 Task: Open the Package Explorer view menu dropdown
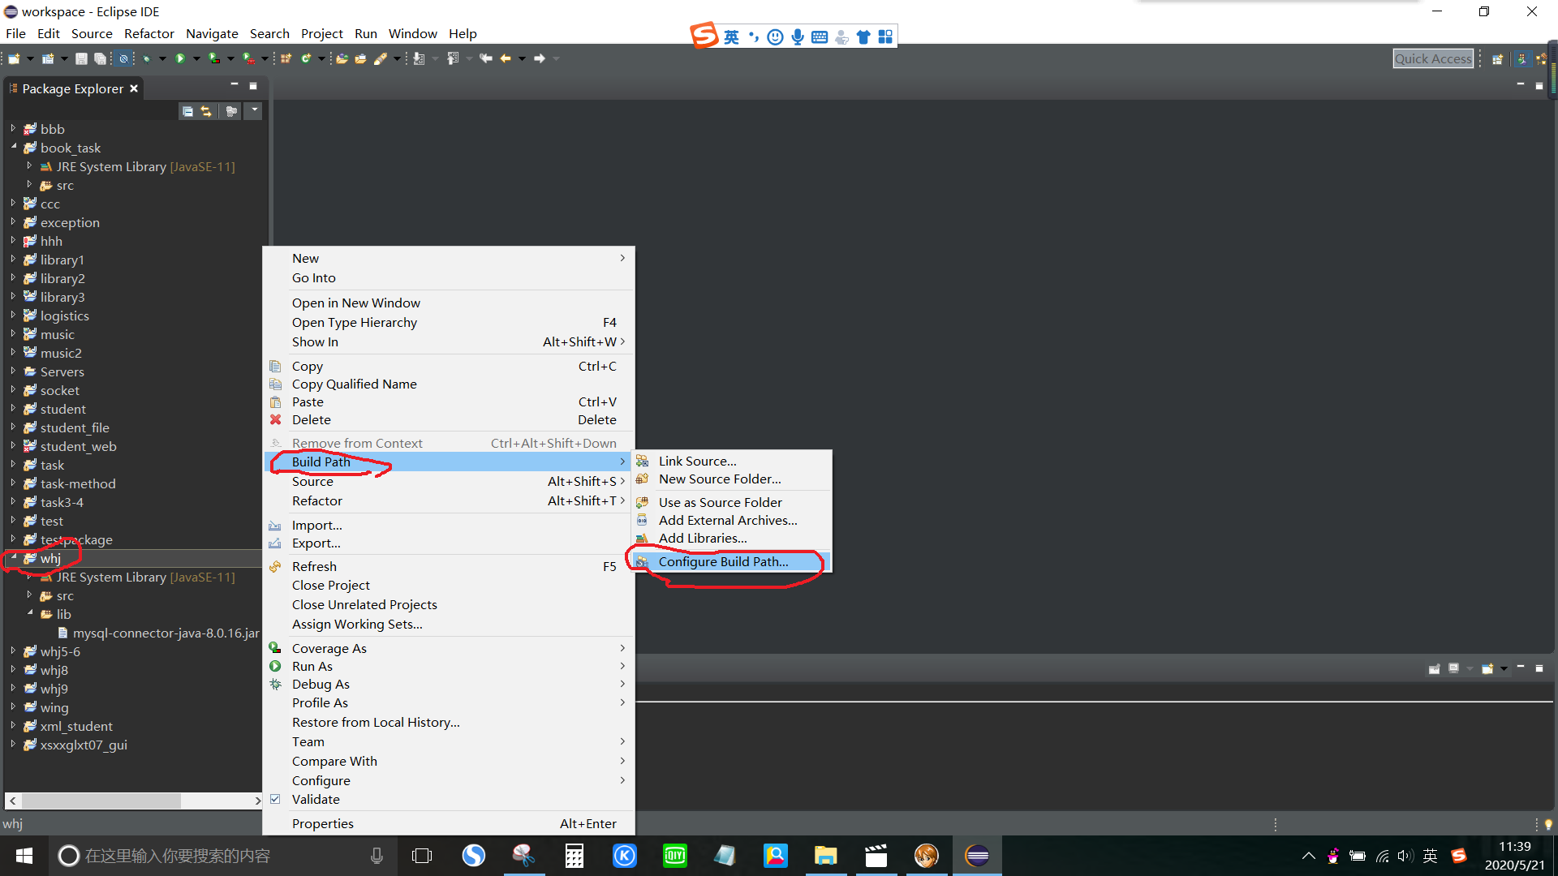254,111
